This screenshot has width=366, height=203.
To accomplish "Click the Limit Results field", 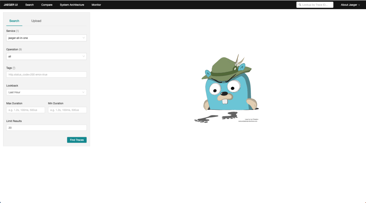I will tap(46, 128).
